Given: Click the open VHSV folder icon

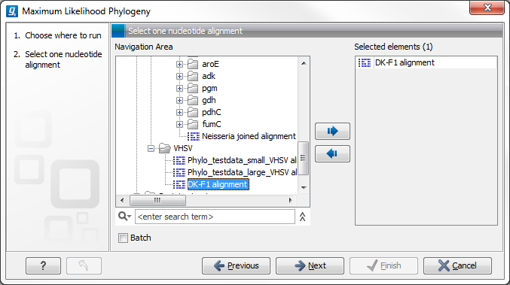Looking at the screenshot, I should [x=164, y=148].
